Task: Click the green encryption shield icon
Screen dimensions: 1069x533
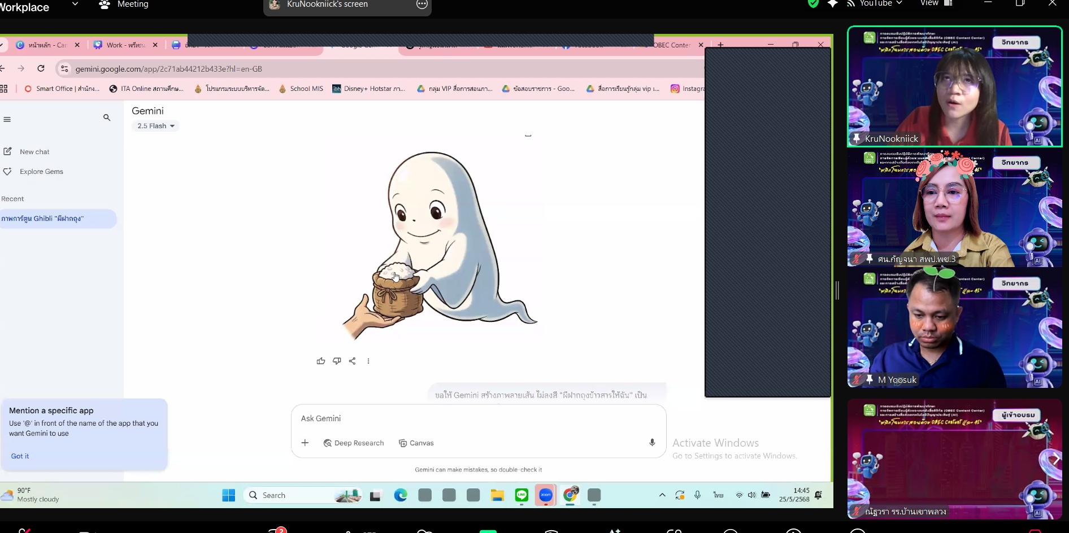Action: tap(813, 3)
